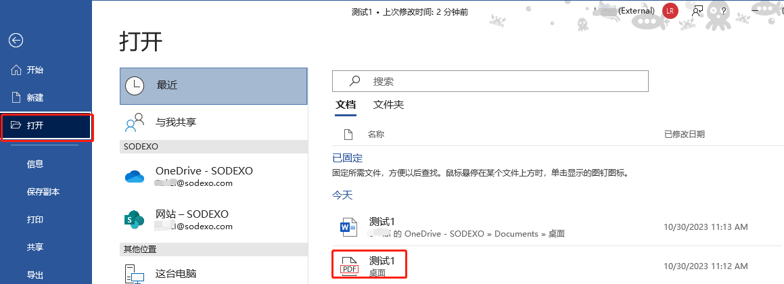Open the Word document 测试1 on OneDrive
This screenshot has width=784, height=284.
coord(558,227)
